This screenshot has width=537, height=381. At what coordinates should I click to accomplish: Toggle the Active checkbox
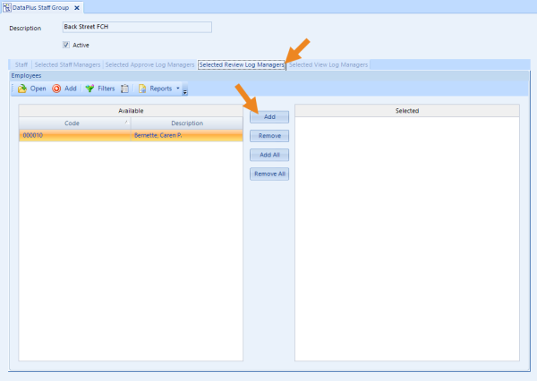[x=66, y=45]
